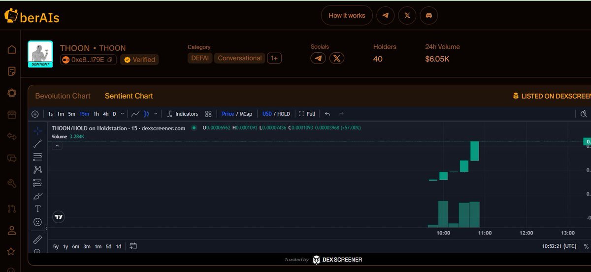Open THOON's Telegram social link
Image resolution: width=591 pixels, height=272 pixels.
(x=319, y=59)
